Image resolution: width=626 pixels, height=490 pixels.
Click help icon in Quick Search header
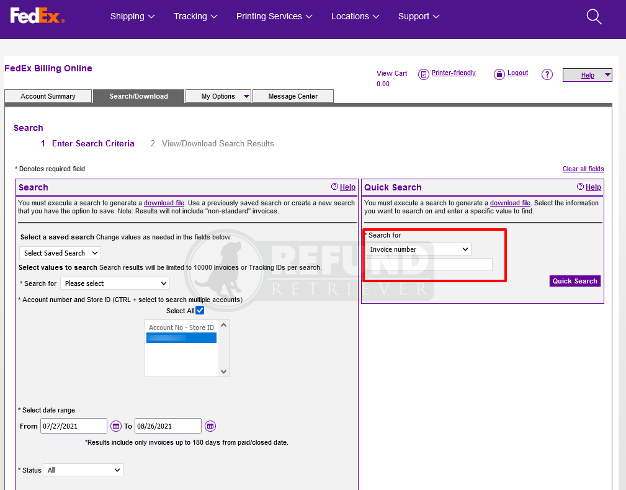pyautogui.click(x=580, y=187)
